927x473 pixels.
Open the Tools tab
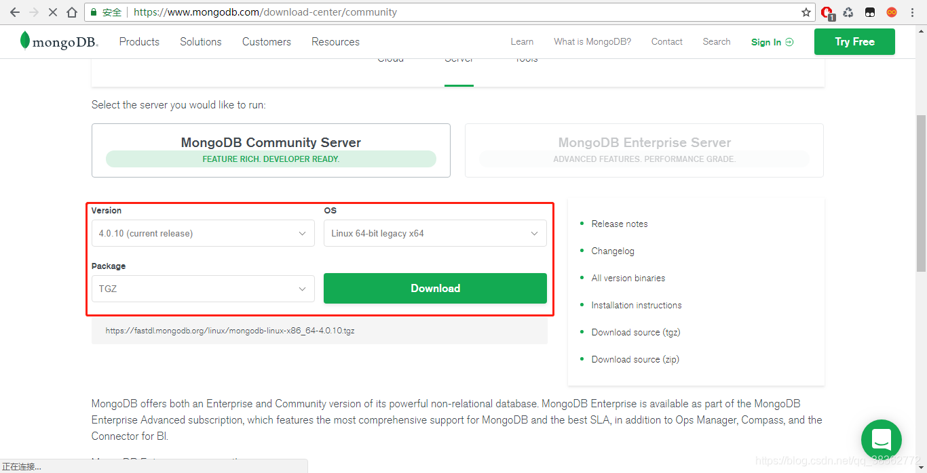coord(526,61)
